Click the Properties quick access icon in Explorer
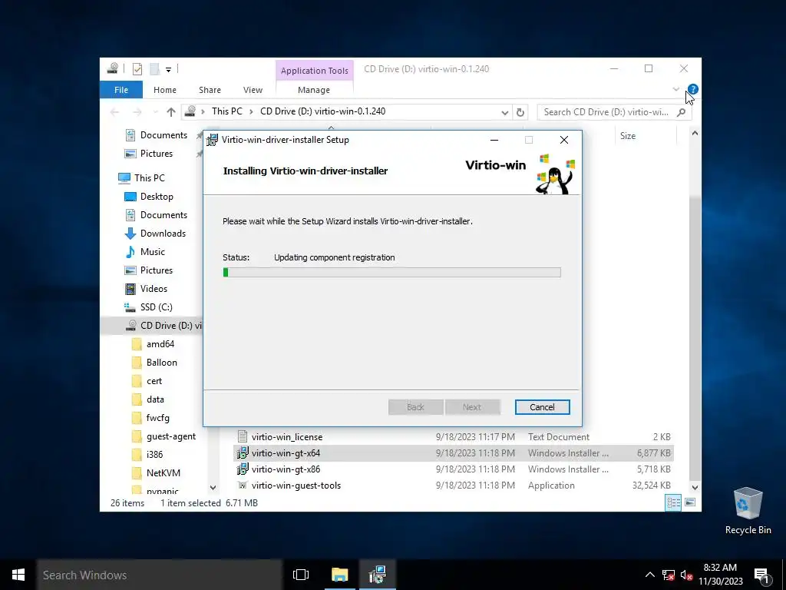 pos(137,69)
